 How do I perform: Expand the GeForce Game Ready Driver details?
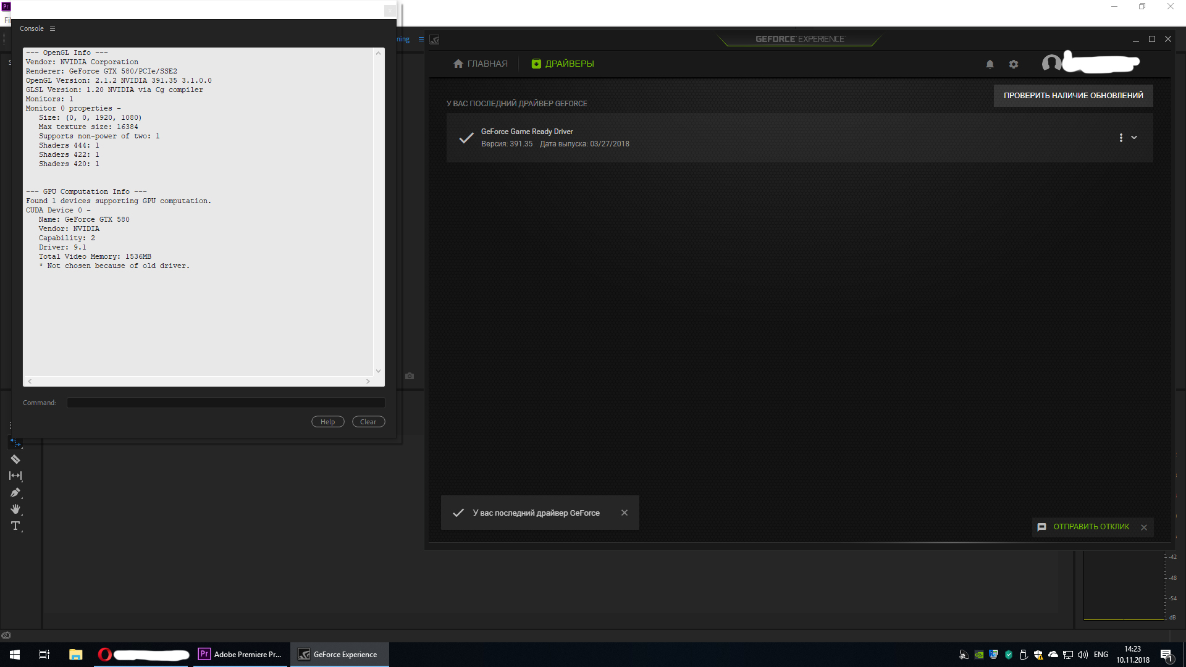coord(1134,138)
